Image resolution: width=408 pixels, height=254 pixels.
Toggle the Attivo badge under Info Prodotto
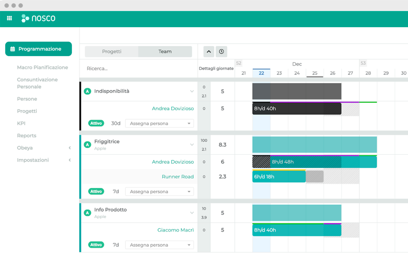[x=96, y=245]
